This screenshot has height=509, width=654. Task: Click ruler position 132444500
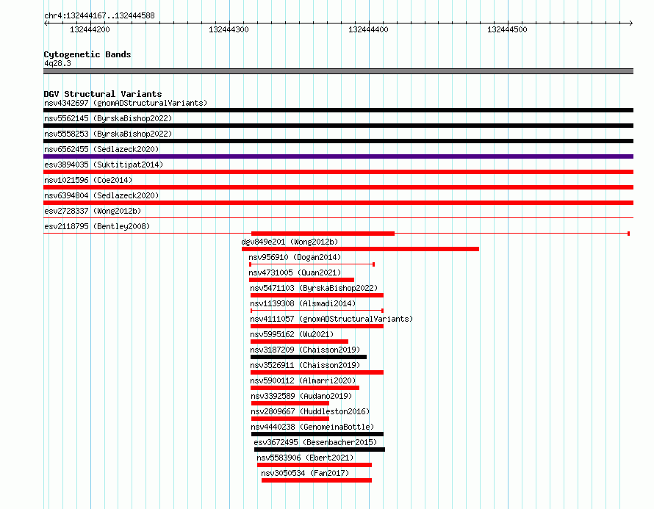tap(507, 29)
